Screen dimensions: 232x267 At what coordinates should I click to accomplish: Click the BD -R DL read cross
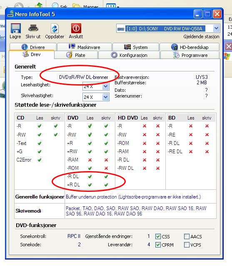click(x=191, y=143)
